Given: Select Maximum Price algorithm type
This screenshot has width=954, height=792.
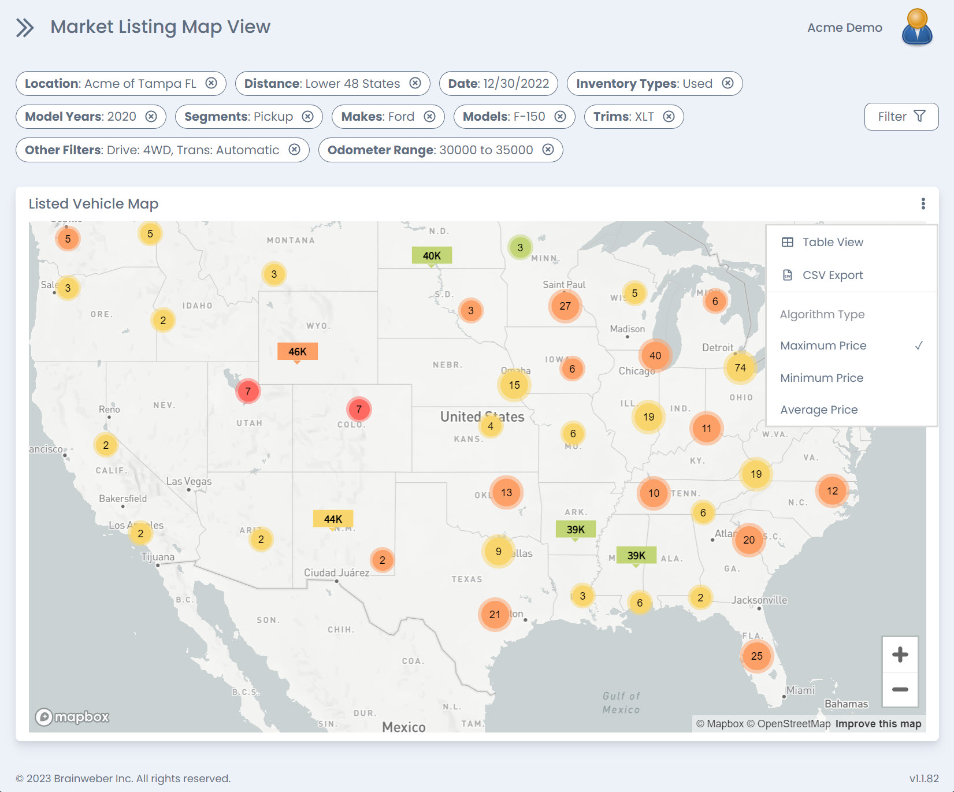Looking at the screenshot, I should (x=823, y=345).
